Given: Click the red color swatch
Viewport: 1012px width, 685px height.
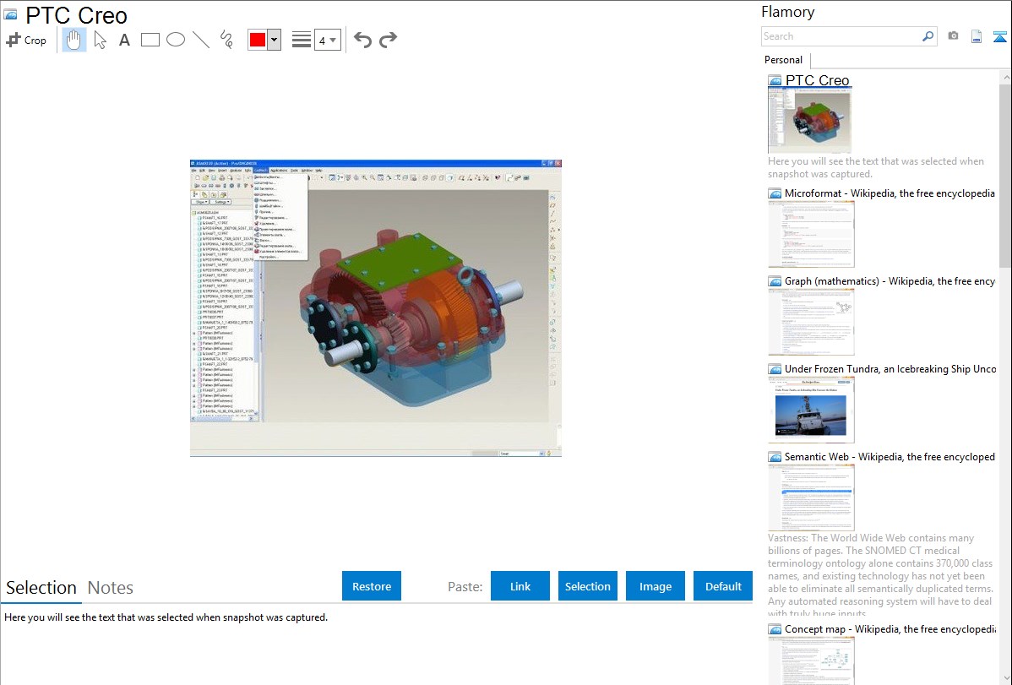Looking at the screenshot, I should [x=258, y=40].
